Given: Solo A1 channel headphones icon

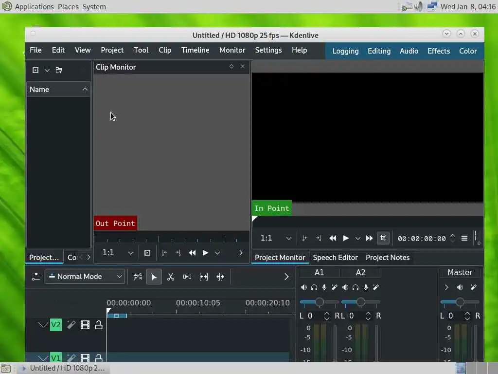Looking at the screenshot, I should coord(314,287).
